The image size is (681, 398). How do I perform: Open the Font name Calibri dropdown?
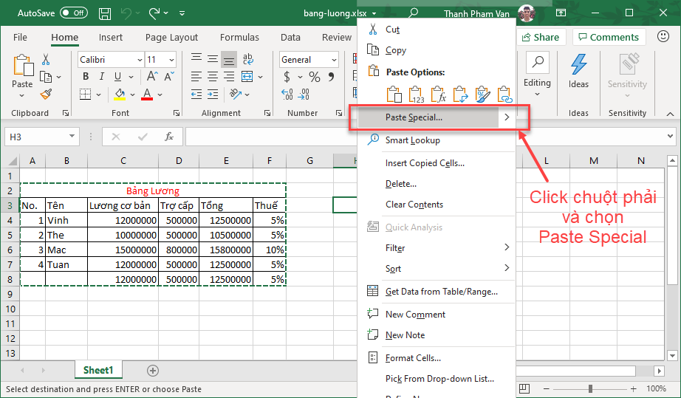point(140,60)
